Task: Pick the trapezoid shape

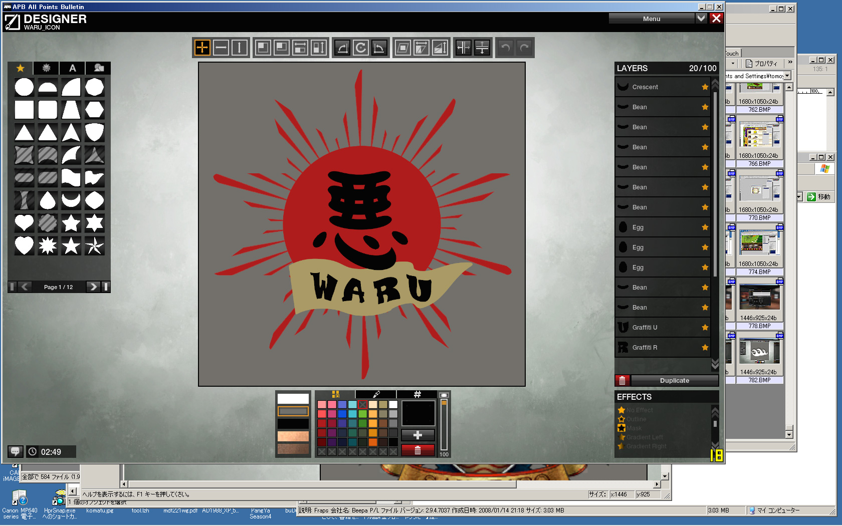Action: [71, 110]
